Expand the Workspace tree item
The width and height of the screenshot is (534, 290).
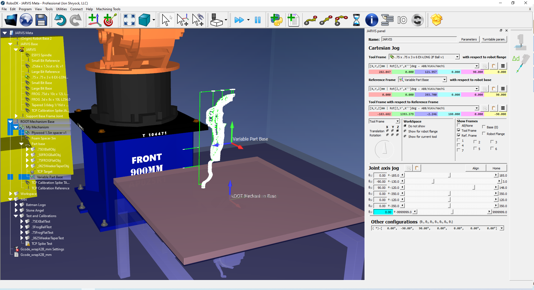point(11,194)
